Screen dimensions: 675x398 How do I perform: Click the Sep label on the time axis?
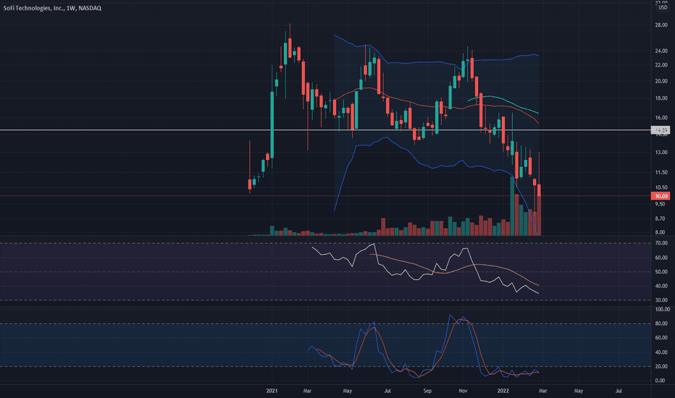tap(427, 391)
